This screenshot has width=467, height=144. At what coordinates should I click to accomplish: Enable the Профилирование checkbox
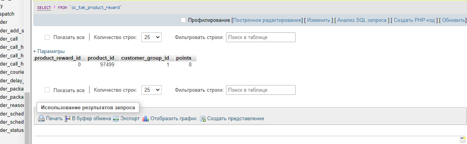pyautogui.click(x=184, y=20)
